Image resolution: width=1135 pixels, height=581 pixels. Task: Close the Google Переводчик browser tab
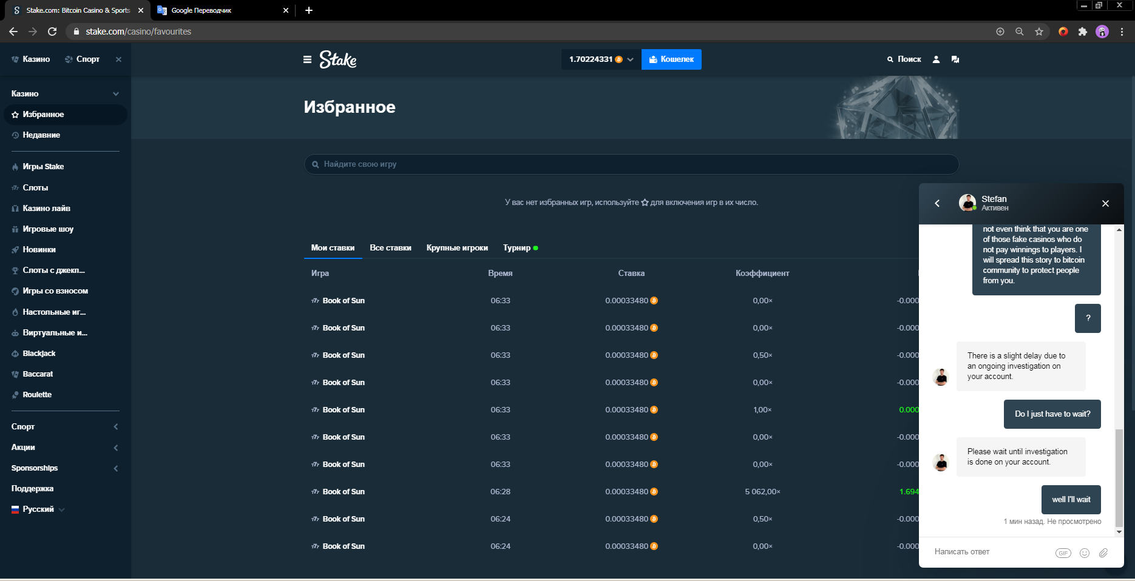pos(286,10)
